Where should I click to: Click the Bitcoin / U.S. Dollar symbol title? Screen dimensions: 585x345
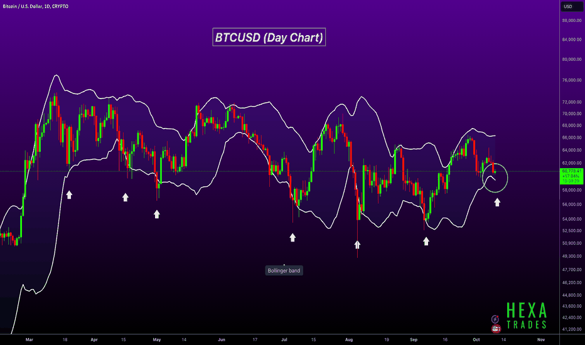(x=35, y=6)
